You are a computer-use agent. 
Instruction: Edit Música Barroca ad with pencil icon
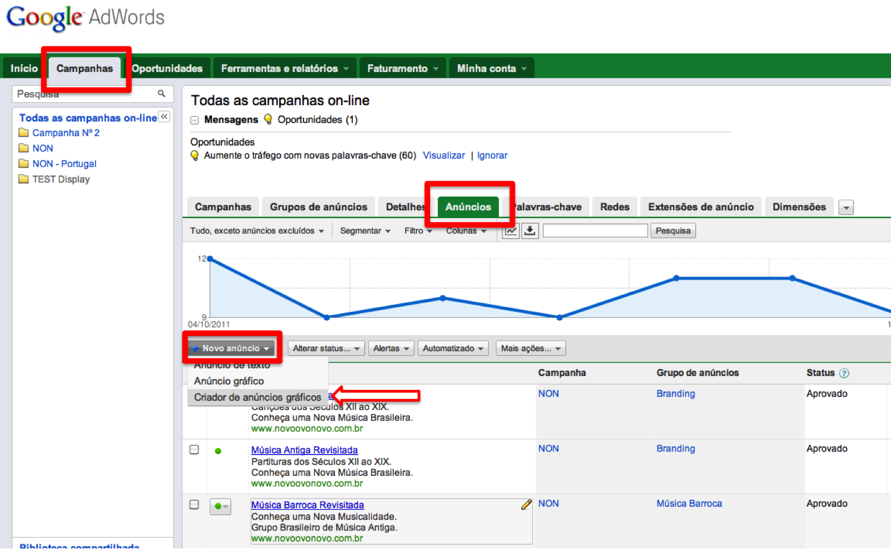coord(526,504)
